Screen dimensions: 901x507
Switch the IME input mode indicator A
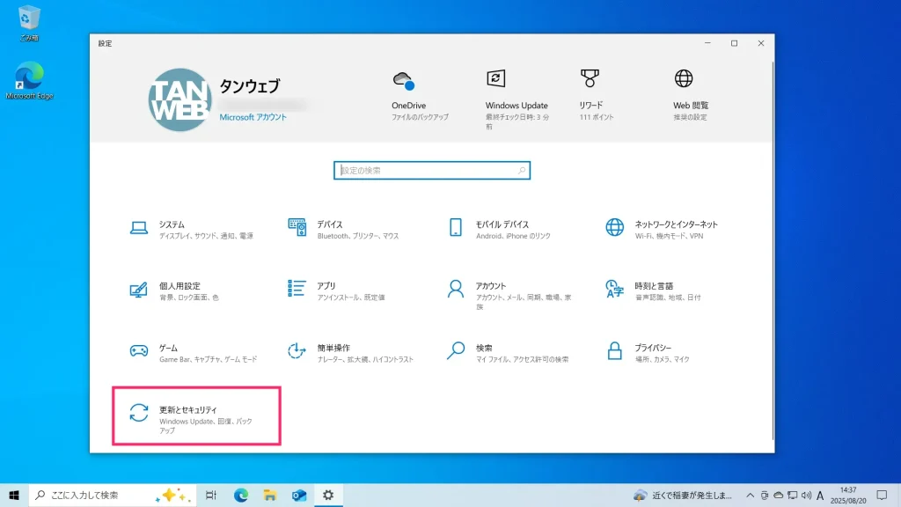820,495
